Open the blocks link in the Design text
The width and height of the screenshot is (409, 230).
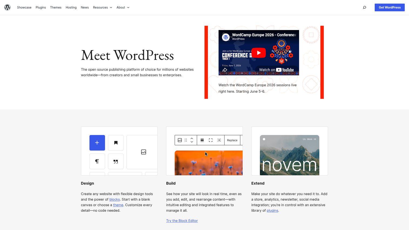tap(115, 199)
